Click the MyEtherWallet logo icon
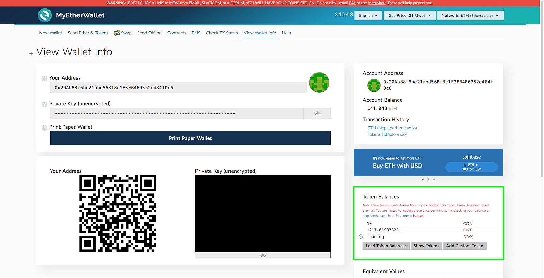The height and width of the screenshot is (278, 544). point(45,15)
